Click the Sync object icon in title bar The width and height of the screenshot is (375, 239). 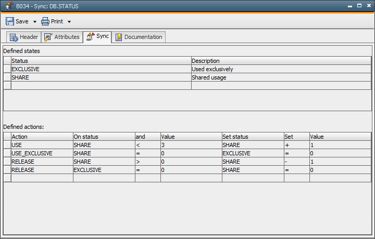click(x=9, y=6)
